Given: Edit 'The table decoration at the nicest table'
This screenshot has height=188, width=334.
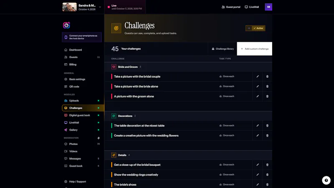Looking at the screenshot, I should (258, 126).
